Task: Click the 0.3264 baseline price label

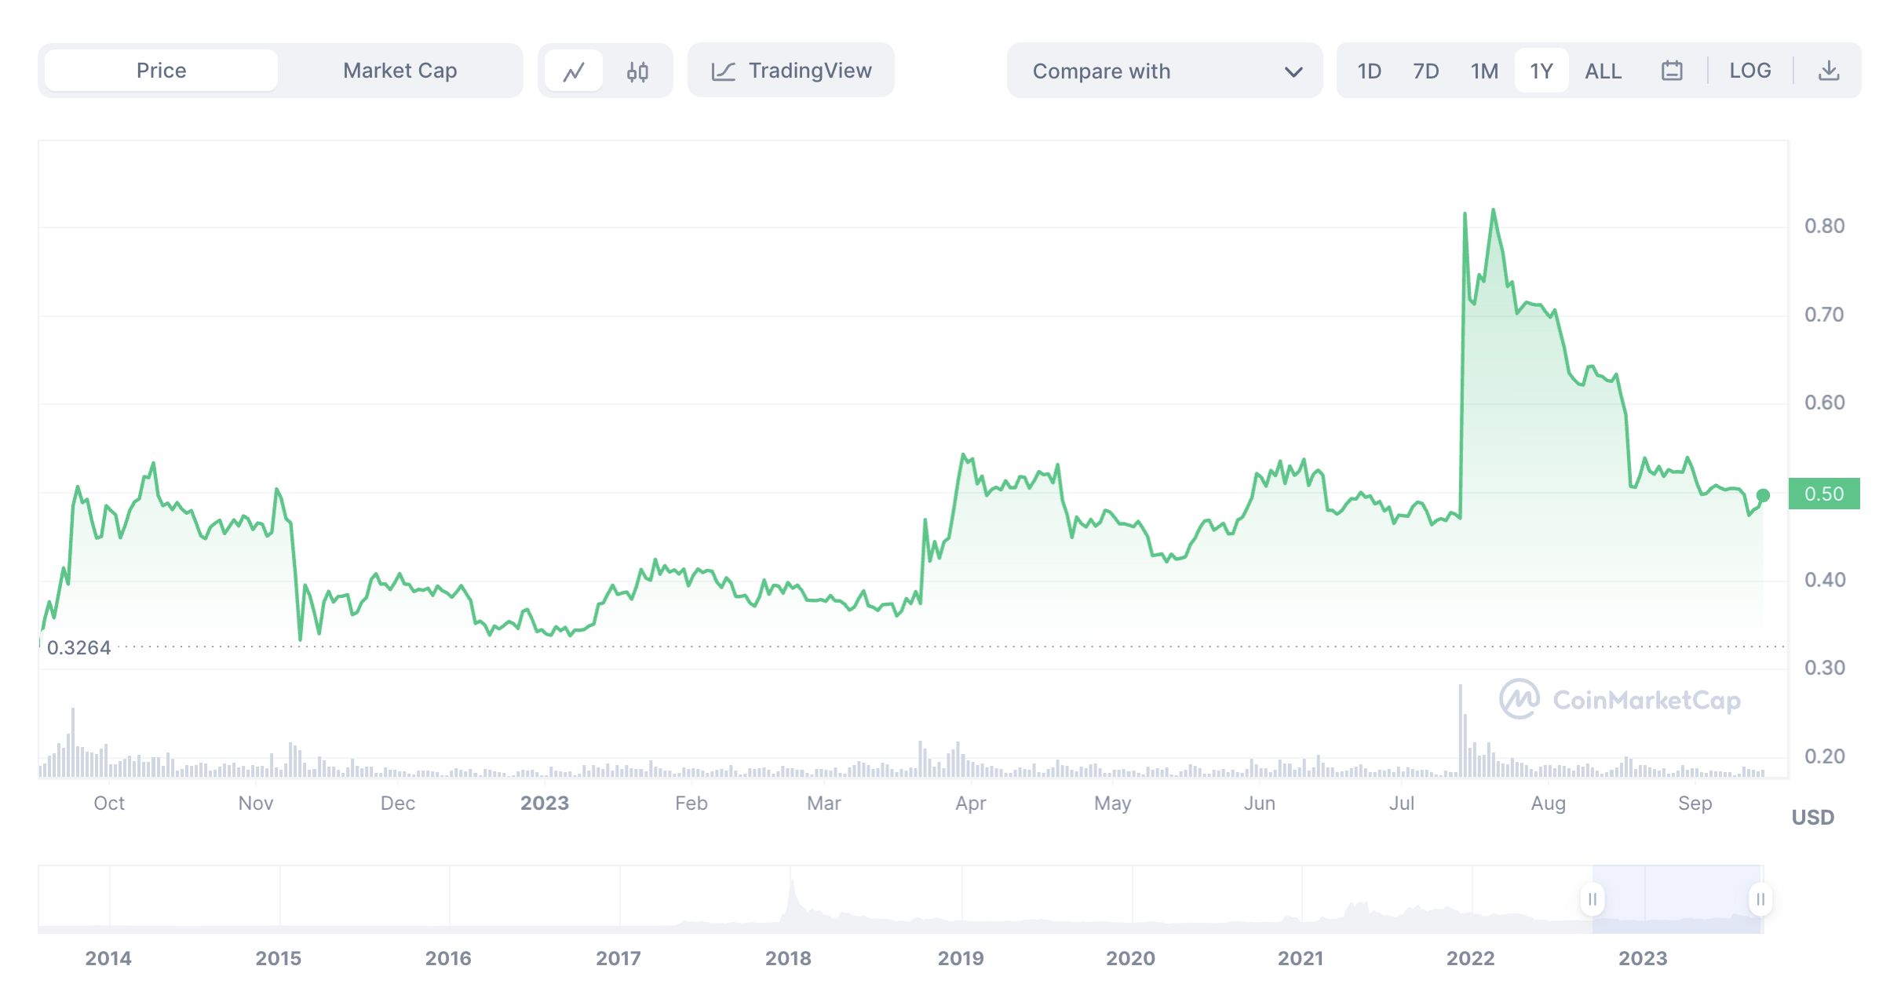Action: tap(78, 647)
